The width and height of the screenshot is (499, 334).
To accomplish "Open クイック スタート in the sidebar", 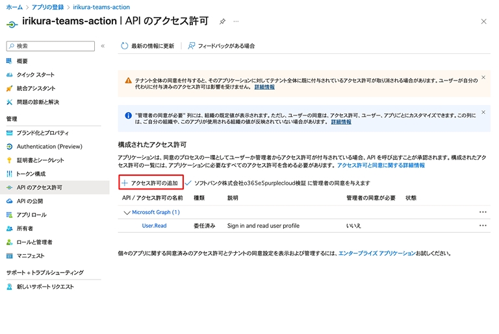I will [35, 75].
